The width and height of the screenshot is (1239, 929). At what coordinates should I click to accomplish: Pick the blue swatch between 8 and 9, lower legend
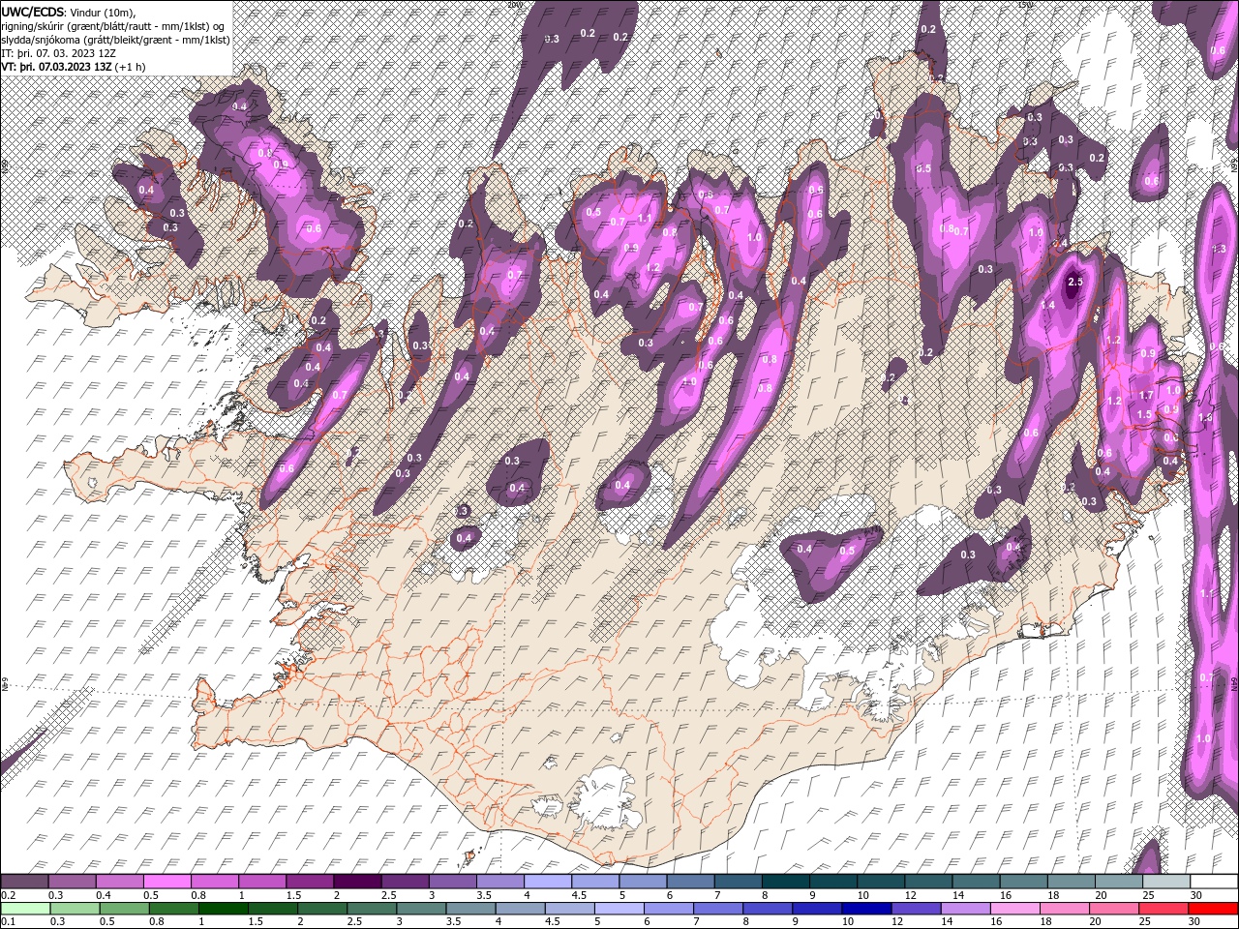[767, 909]
